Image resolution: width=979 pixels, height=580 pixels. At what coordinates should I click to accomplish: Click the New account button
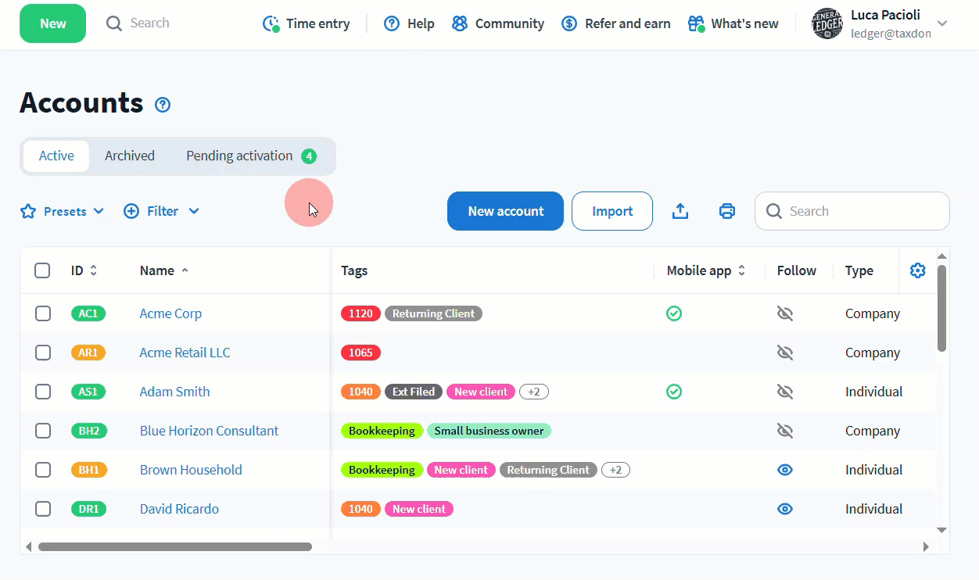tap(505, 211)
